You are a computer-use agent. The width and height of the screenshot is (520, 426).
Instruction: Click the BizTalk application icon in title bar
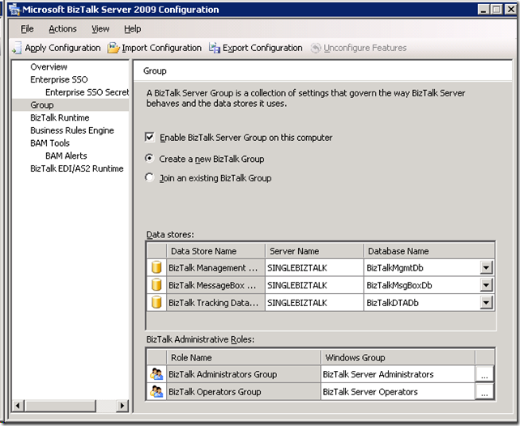pyautogui.click(x=15, y=10)
